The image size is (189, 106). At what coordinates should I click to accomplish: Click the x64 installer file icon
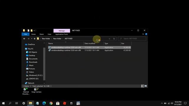(x=49, y=47)
